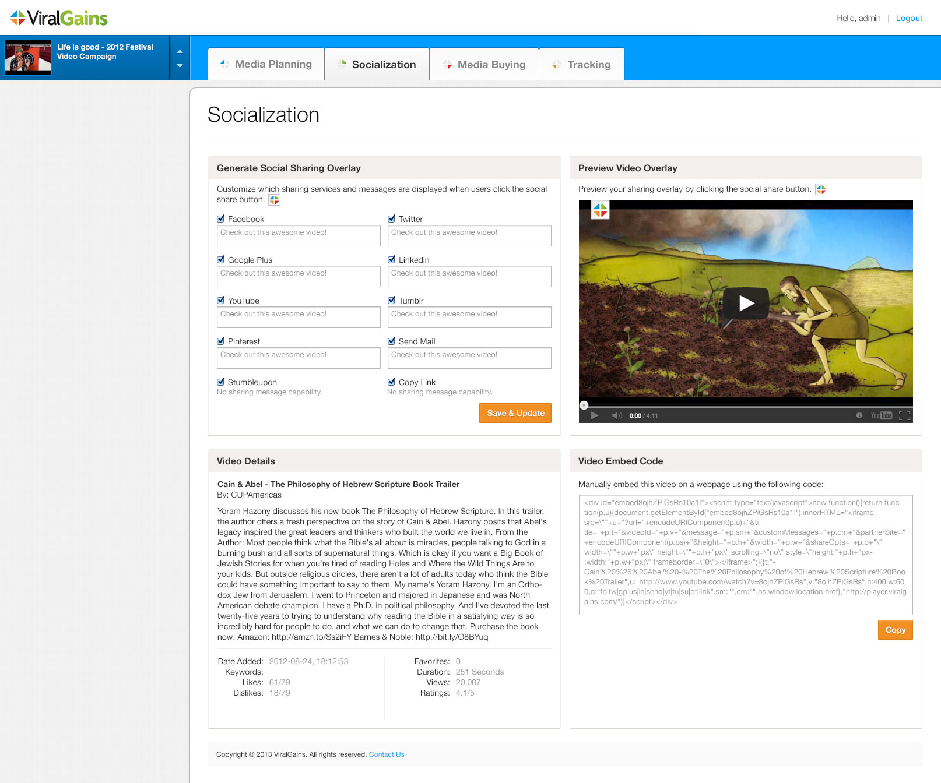Mute the video volume icon
The image size is (941, 783).
tap(617, 415)
